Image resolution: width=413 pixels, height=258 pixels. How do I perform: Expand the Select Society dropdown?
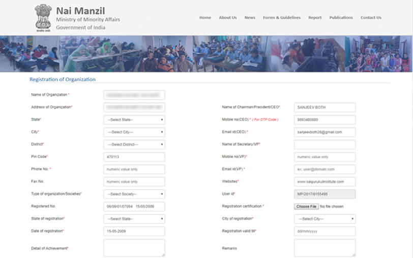(x=134, y=194)
